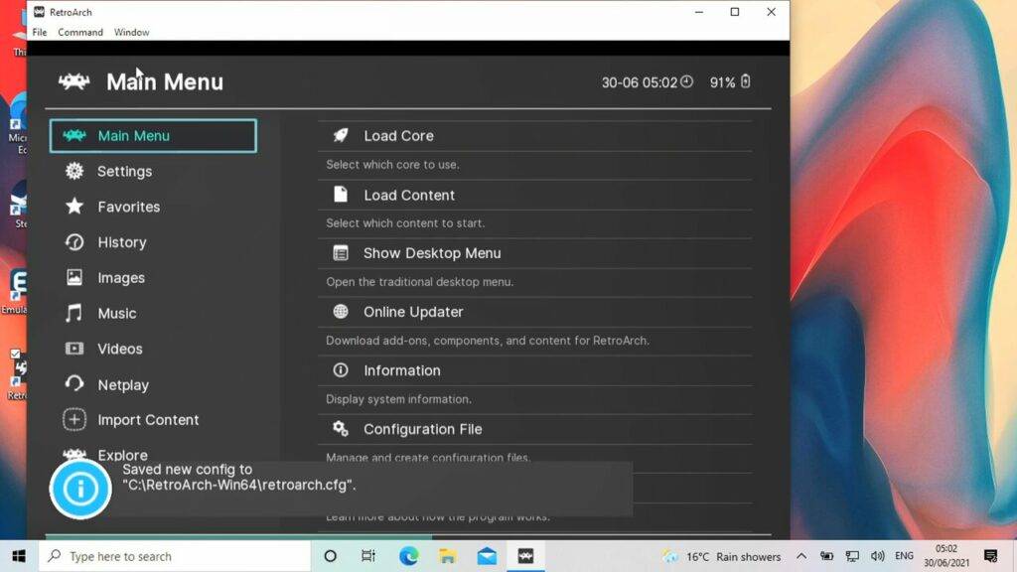Click the Netplay headset icon
The image size is (1017, 572).
(x=73, y=384)
